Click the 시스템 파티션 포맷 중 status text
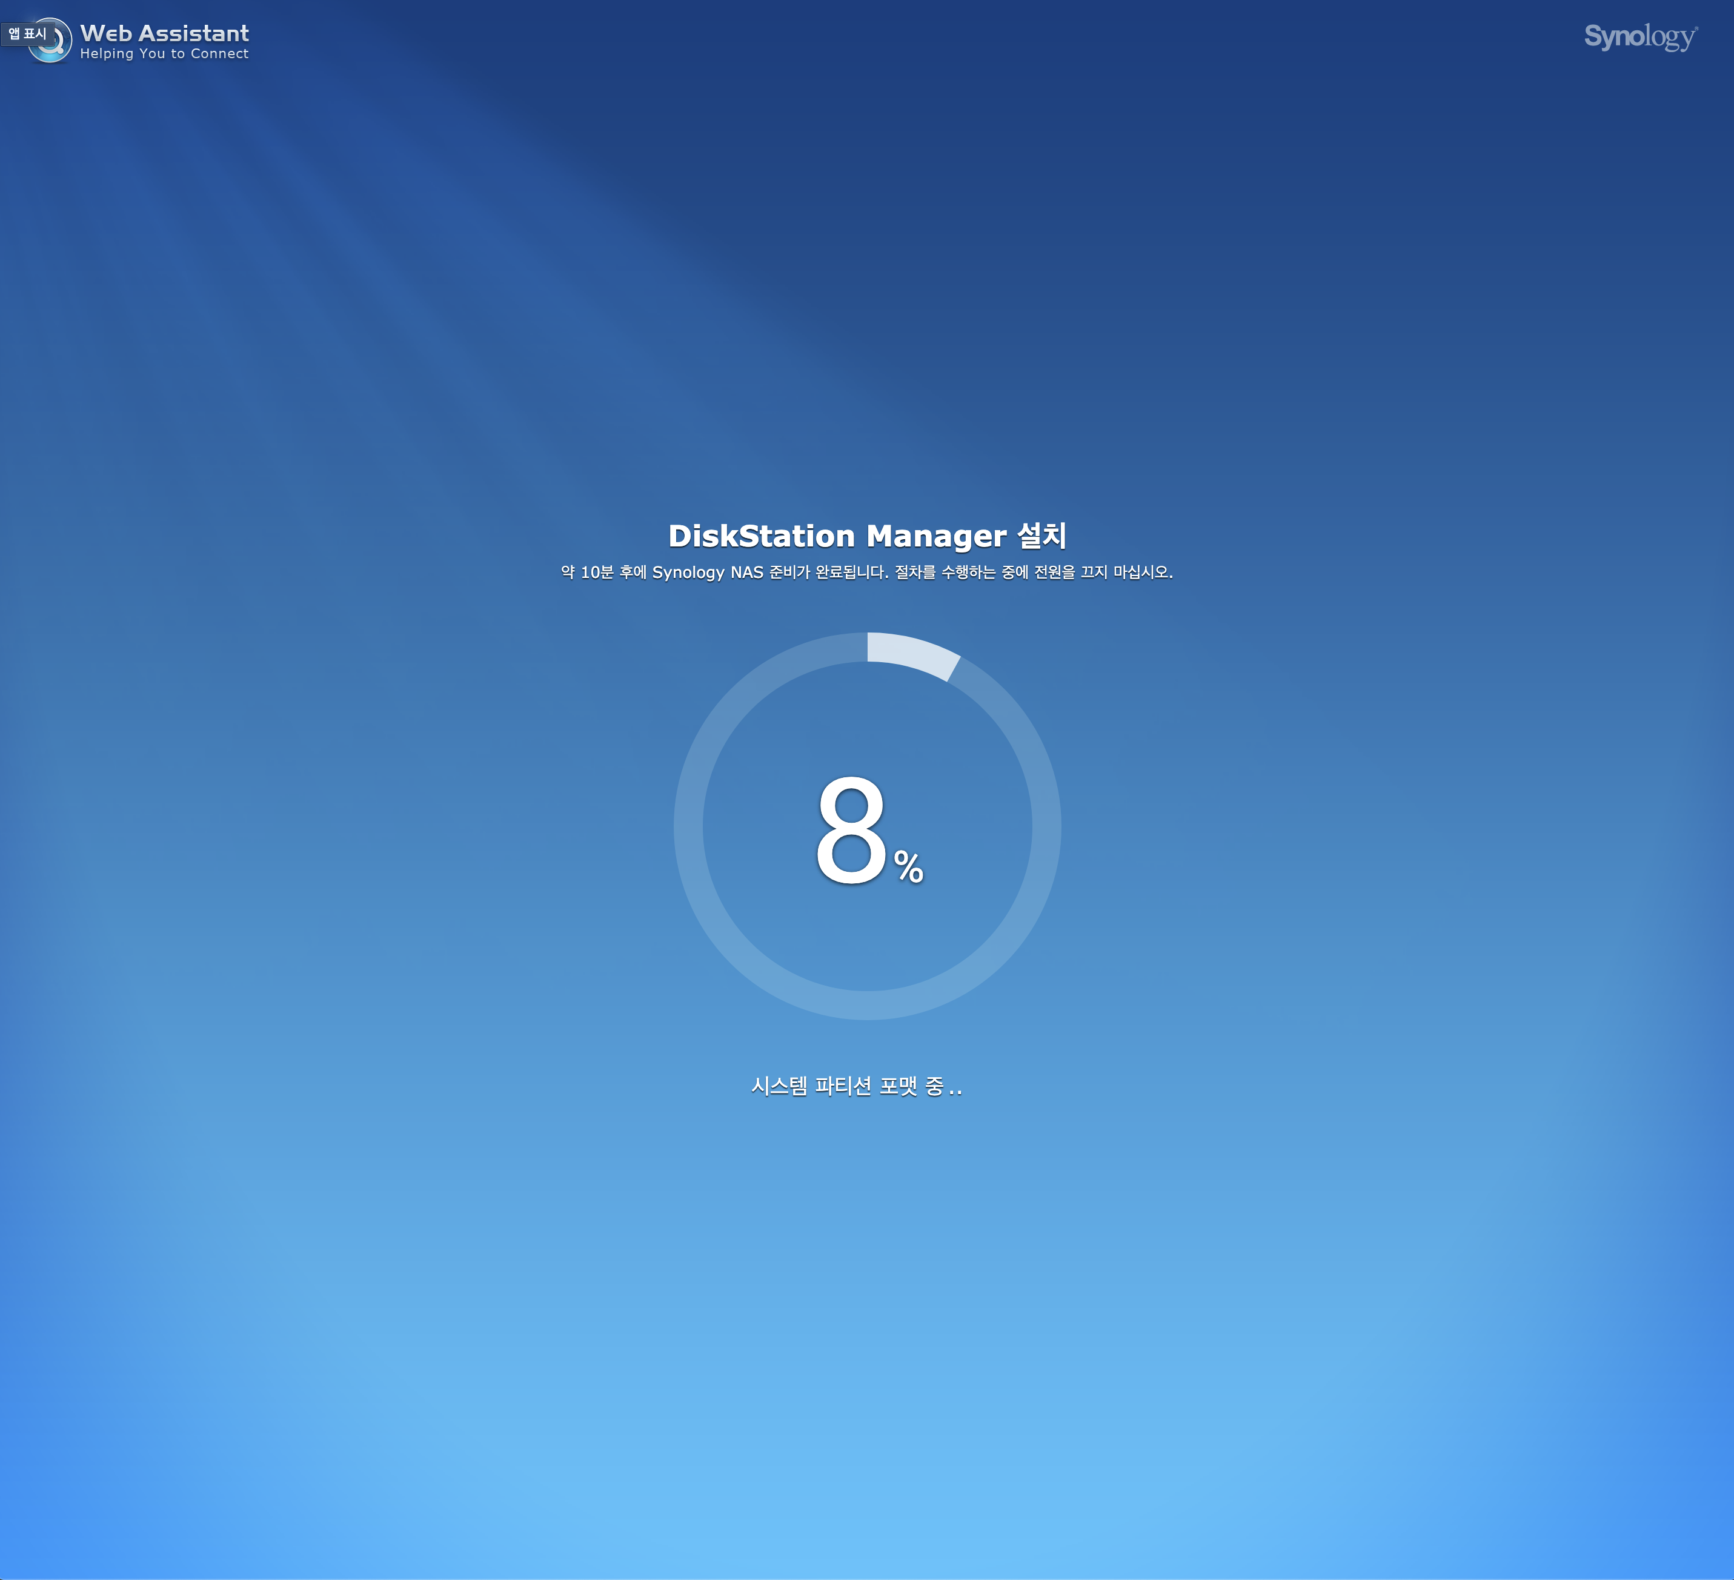This screenshot has height=1580, width=1734. pos(847,1086)
